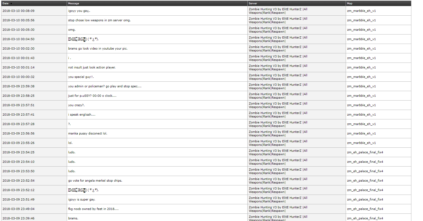Viewport: 423px width, 221px height.
Task: Select the row dated 2018-03-09 23:58:25
Action: coord(206,96)
